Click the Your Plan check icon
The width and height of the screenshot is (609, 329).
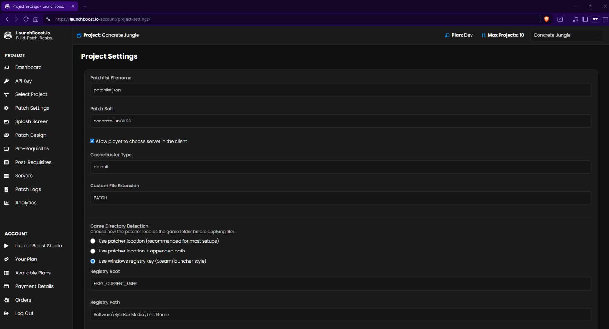click(6, 259)
